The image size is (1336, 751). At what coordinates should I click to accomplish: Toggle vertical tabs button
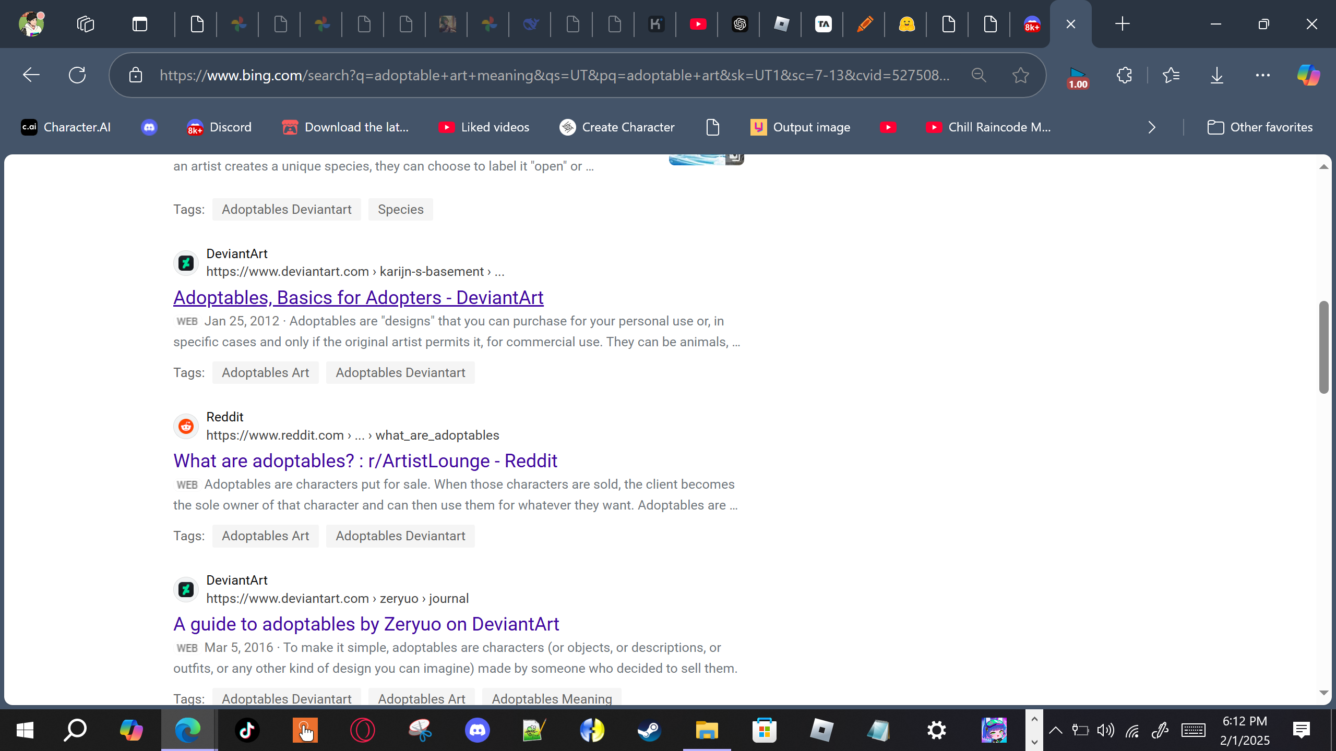(140, 24)
